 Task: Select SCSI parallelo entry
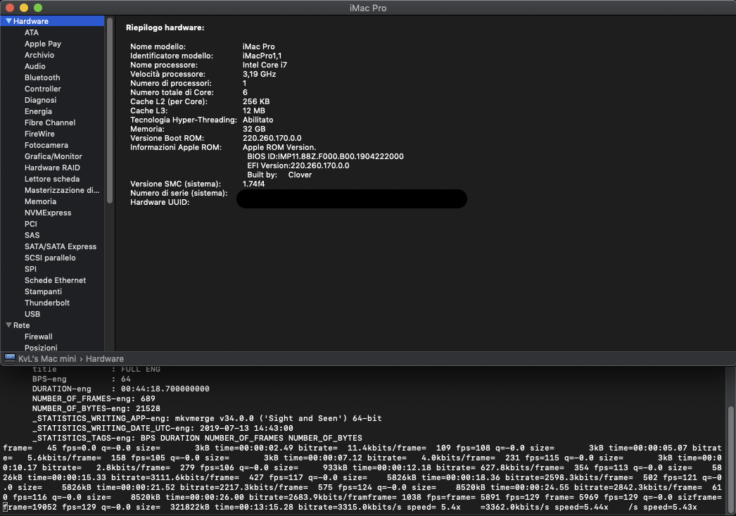[x=50, y=258]
